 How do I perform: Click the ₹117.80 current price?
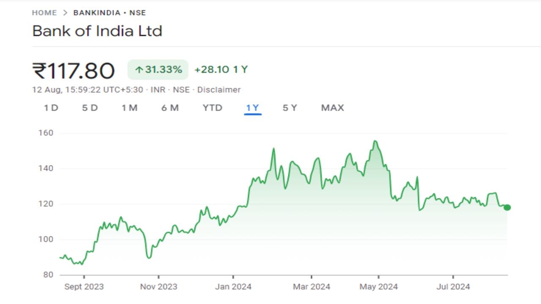point(74,71)
